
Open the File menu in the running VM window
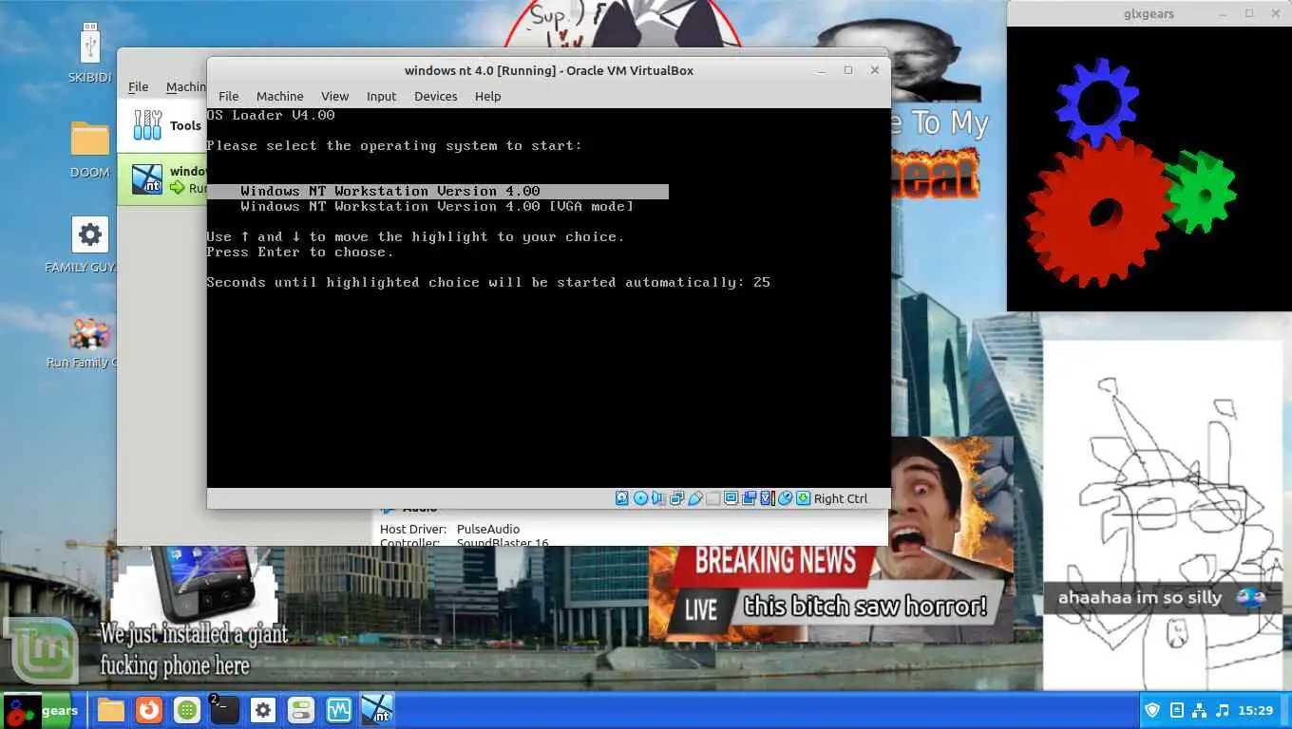click(x=228, y=96)
